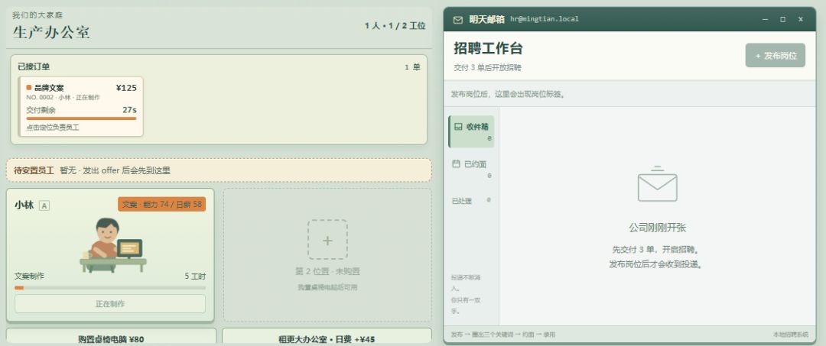This screenshot has width=826, height=346.
Task: Click the 发布岗位 button
Action: pos(775,55)
